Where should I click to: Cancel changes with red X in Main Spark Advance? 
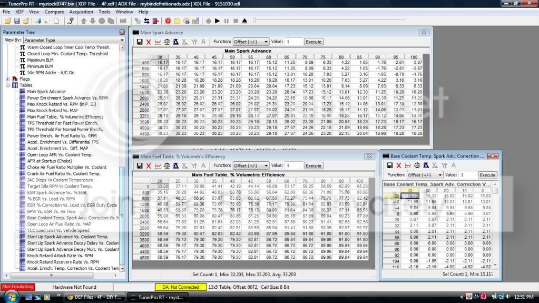[x=149, y=42]
